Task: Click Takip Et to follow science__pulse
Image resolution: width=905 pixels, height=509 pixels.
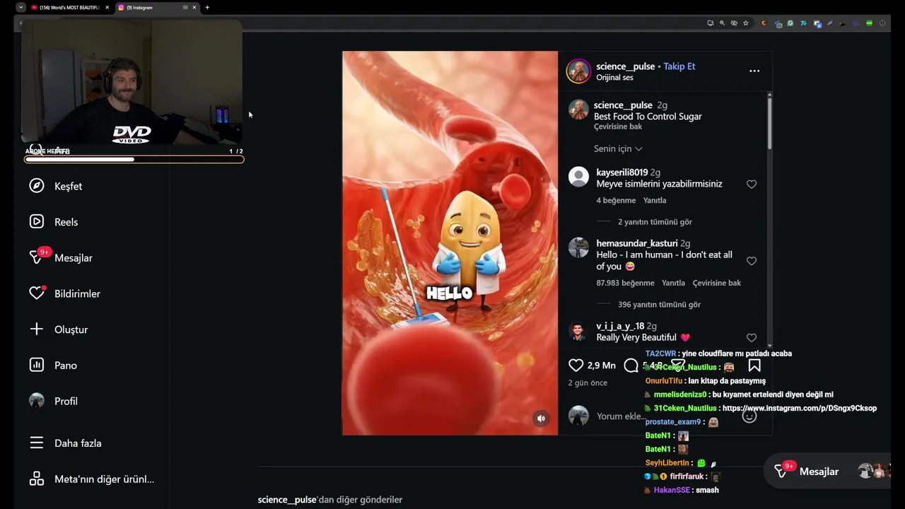Action: coord(679,66)
